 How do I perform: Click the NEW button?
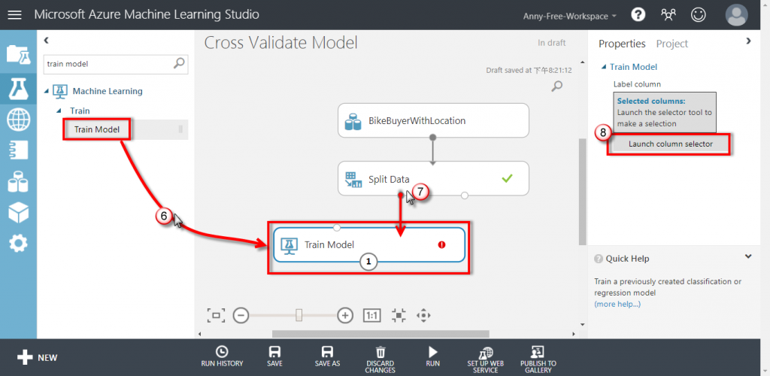coord(38,357)
